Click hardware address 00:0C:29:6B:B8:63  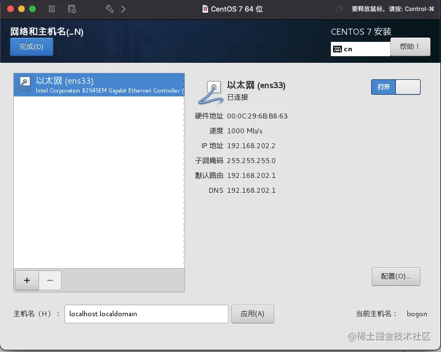pos(257,116)
